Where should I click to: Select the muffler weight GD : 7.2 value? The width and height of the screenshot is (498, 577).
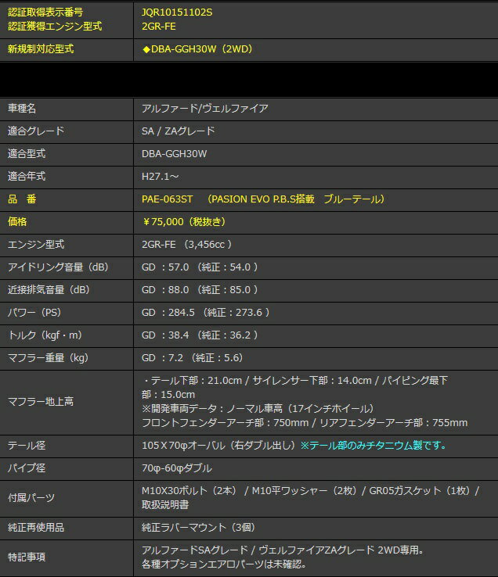point(162,357)
